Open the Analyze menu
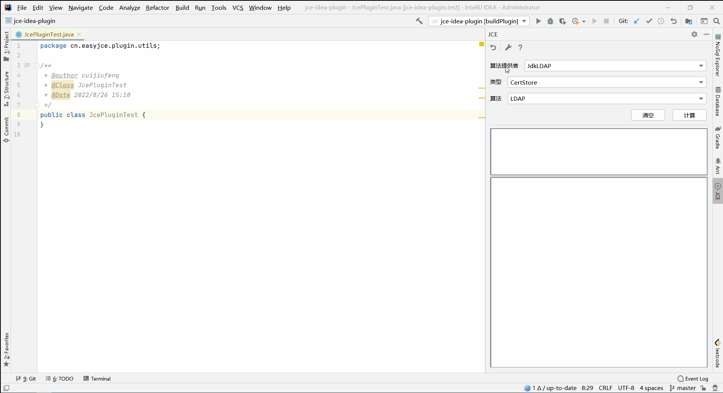Screen dimensions: 723x393 (x=130, y=8)
